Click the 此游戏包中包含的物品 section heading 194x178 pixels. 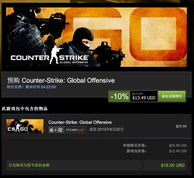[25, 109]
